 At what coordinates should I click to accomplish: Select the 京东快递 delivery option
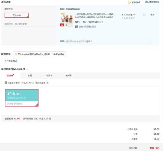(x=17, y=15)
